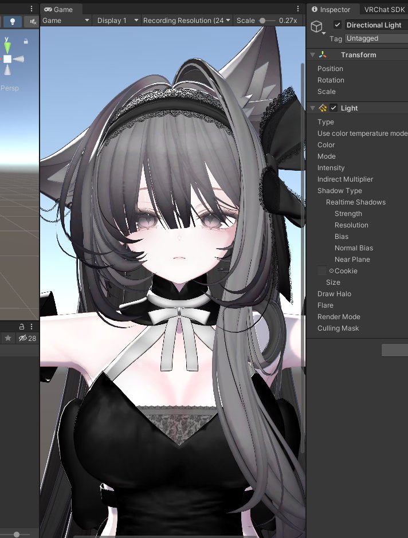This screenshot has width=408, height=538.
Task: Toggle the Light component enabled checkbox
Action: (x=334, y=108)
